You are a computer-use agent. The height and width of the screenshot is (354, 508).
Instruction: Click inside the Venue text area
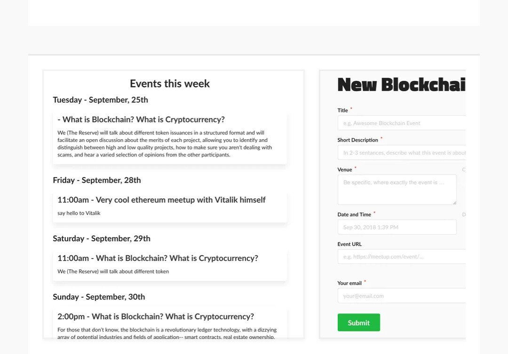pos(397,189)
